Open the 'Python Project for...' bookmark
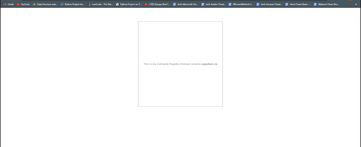 click(x=72, y=4)
